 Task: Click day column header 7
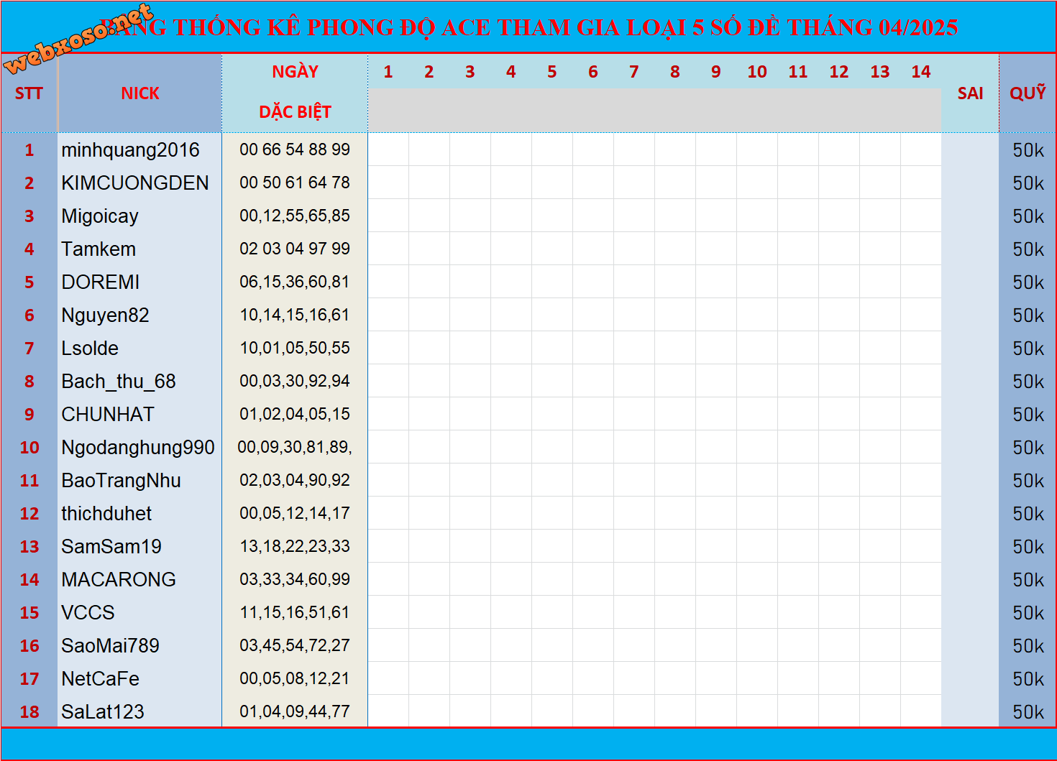(634, 72)
